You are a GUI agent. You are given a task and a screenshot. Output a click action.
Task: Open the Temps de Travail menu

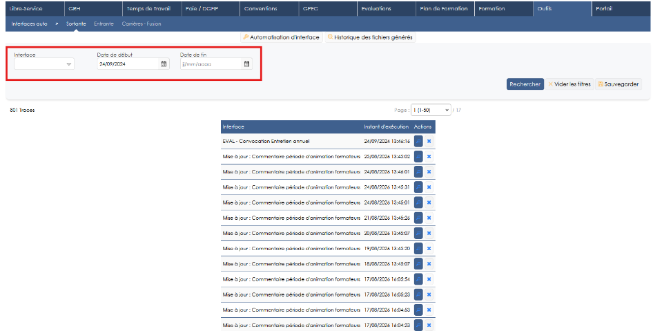point(152,9)
